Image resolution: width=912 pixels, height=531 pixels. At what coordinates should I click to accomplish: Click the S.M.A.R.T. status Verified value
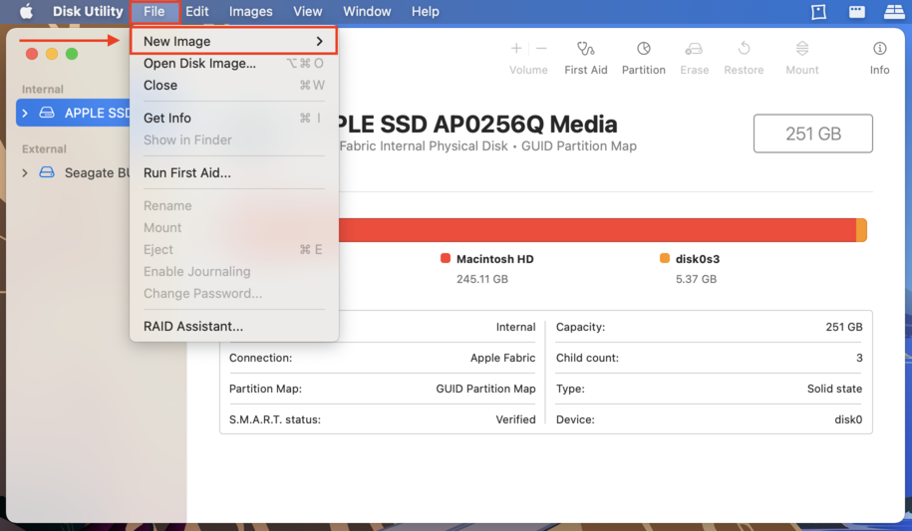pyautogui.click(x=515, y=419)
